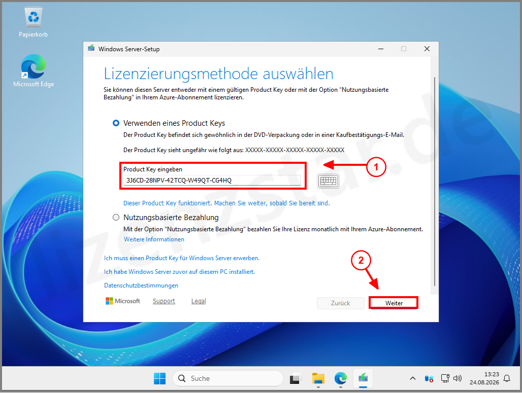
Task: Click the Weiter button
Action: click(394, 303)
